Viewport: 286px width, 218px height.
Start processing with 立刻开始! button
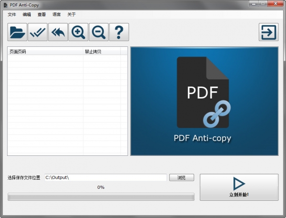point(239,187)
